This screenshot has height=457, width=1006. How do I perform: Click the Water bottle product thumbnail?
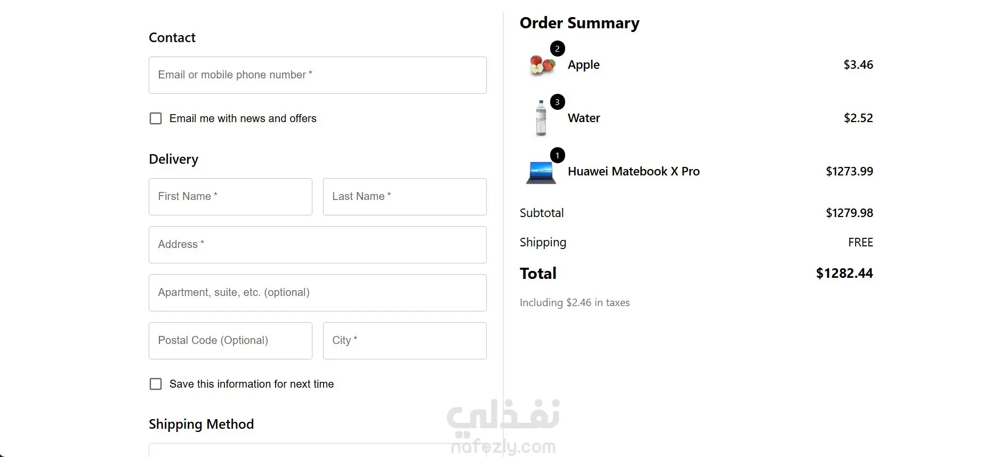(541, 118)
